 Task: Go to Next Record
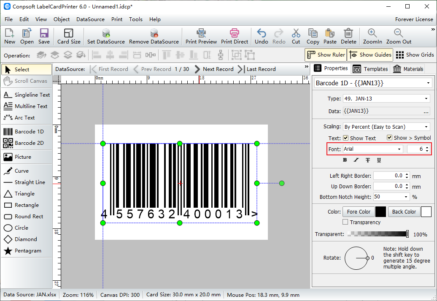point(214,69)
